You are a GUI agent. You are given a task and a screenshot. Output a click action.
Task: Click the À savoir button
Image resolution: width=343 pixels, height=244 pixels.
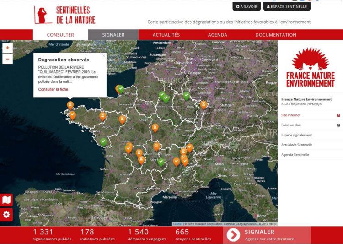click(247, 7)
